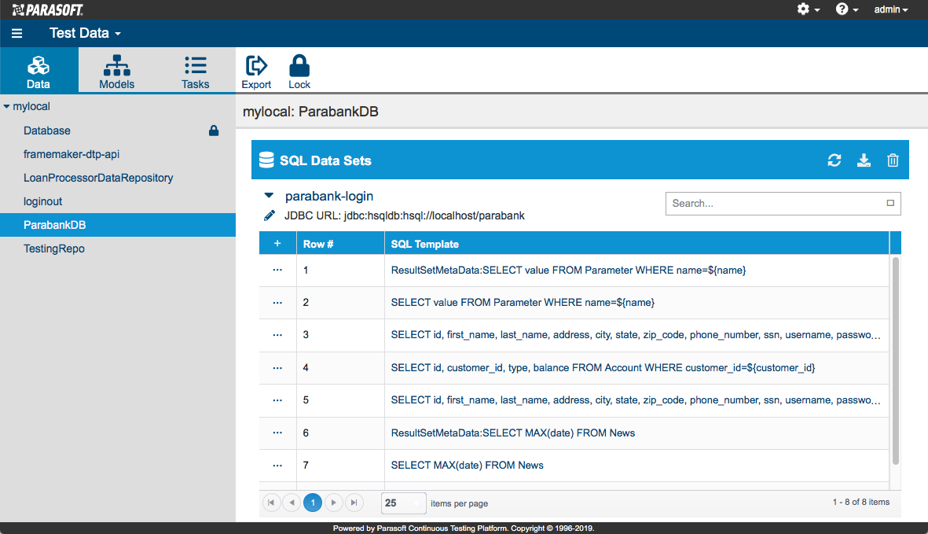The image size is (928, 534).
Task: Click the table vertical scrollbar
Action: pos(896,360)
